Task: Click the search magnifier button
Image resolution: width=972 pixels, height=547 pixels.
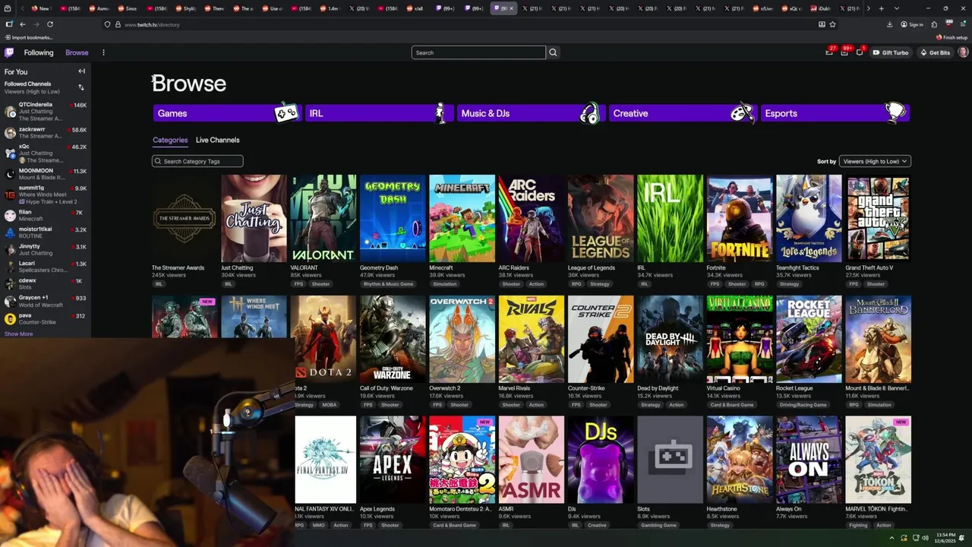Action: tap(553, 52)
